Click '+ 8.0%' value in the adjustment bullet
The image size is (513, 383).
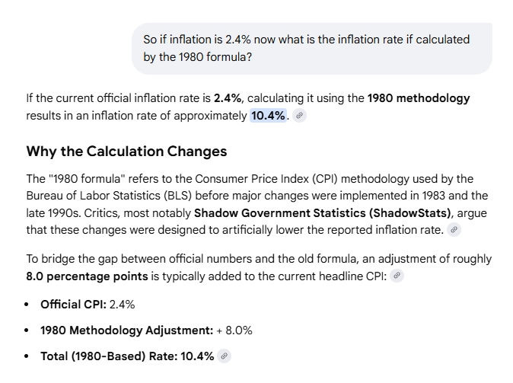[233, 330]
